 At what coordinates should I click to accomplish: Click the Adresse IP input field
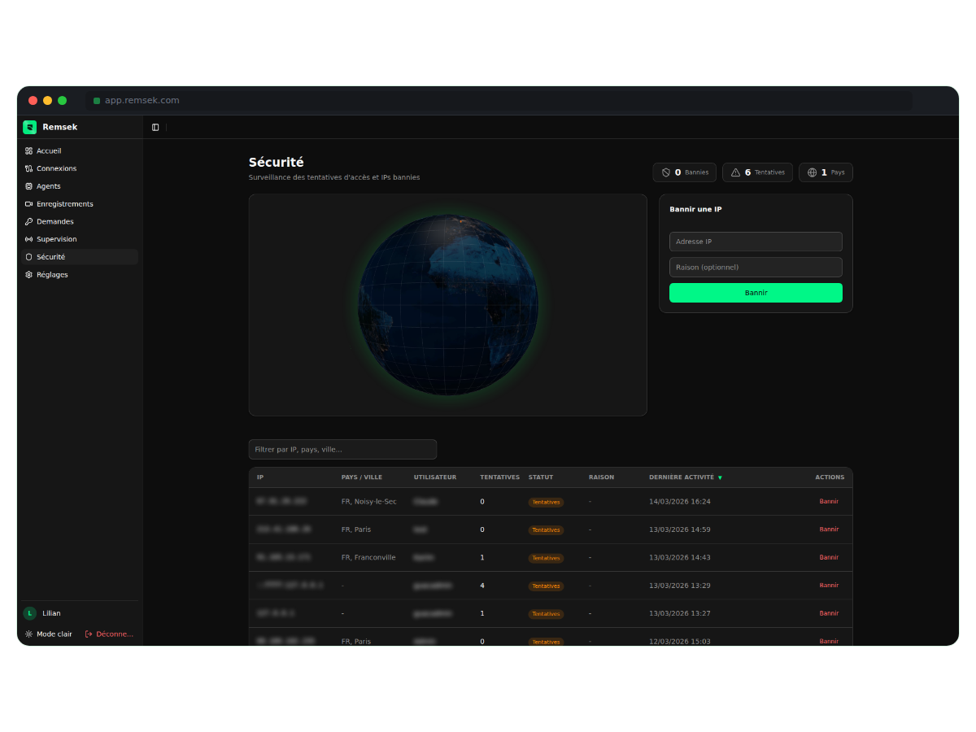756,242
